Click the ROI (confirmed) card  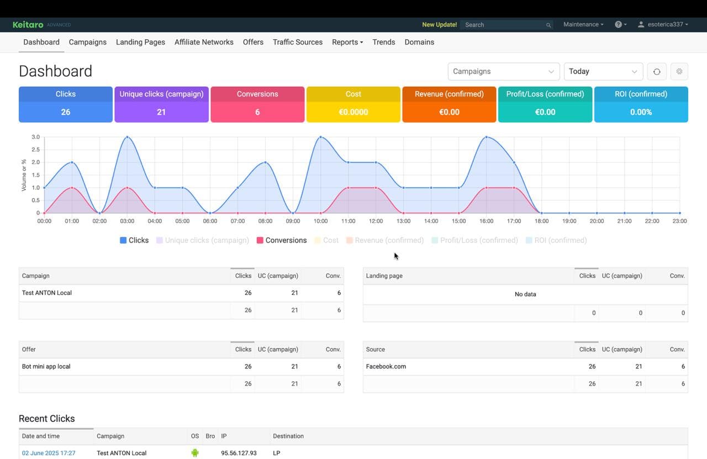click(x=641, y=104)
